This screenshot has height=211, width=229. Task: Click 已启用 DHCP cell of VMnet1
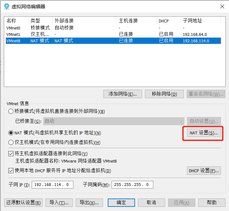(x=166, y=34)
